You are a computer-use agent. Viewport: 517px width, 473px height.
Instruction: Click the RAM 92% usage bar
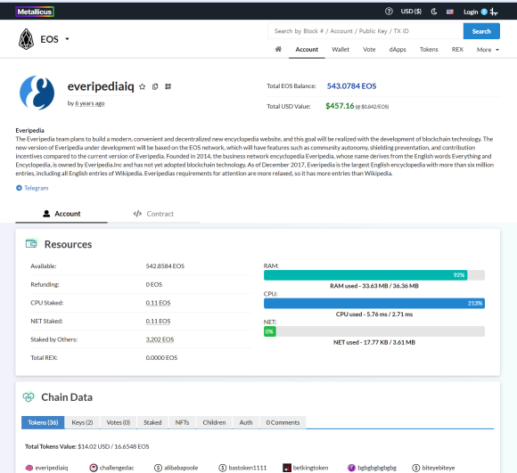pyautogui.click(x=374, y=275)
